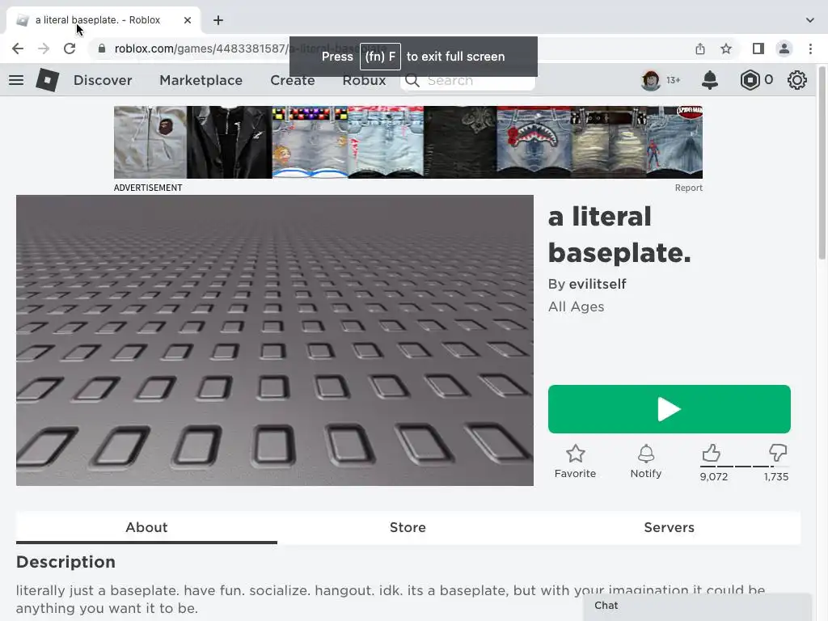This screenshot has height=621, width=828.
Task: Open the notifications bell in the header
Action: [x=710, y=80]
